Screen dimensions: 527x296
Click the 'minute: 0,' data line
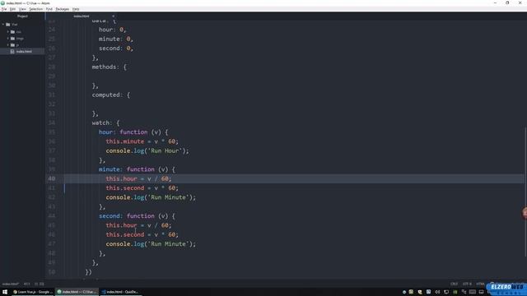click(x=116, y=39)
